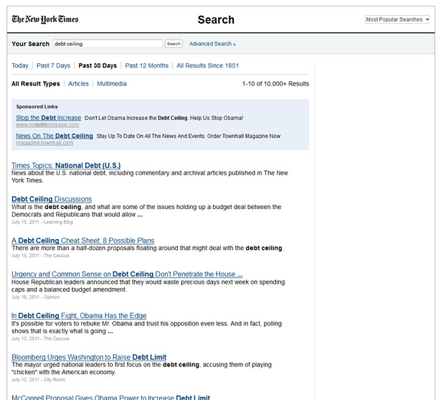Click the Search page heading

216,19
